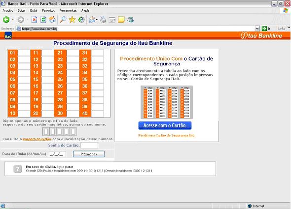This screenshot has height=209, width=291.
Task: Go to the Home page icon
Action: [x=52, y=20]
